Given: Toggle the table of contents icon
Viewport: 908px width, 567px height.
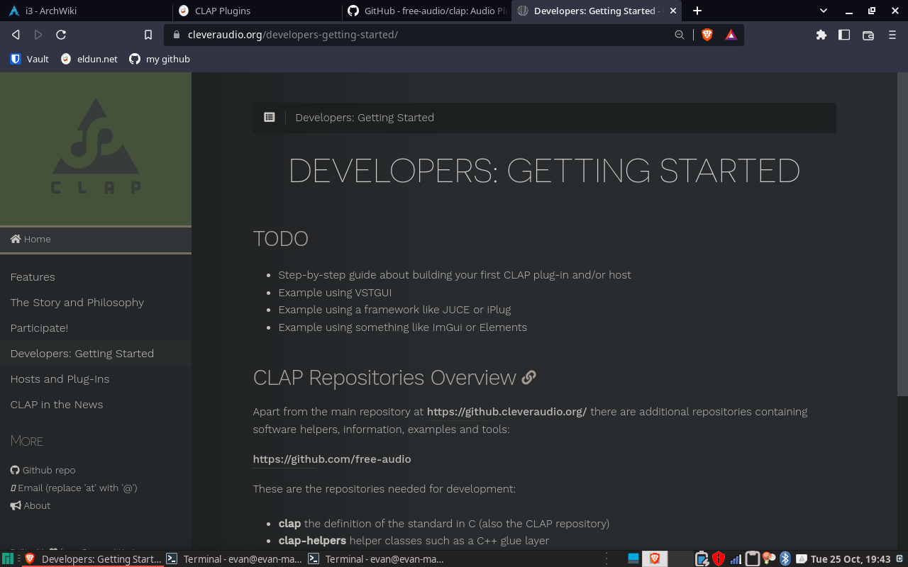Looking at the screenshot, I should (270, 118).
